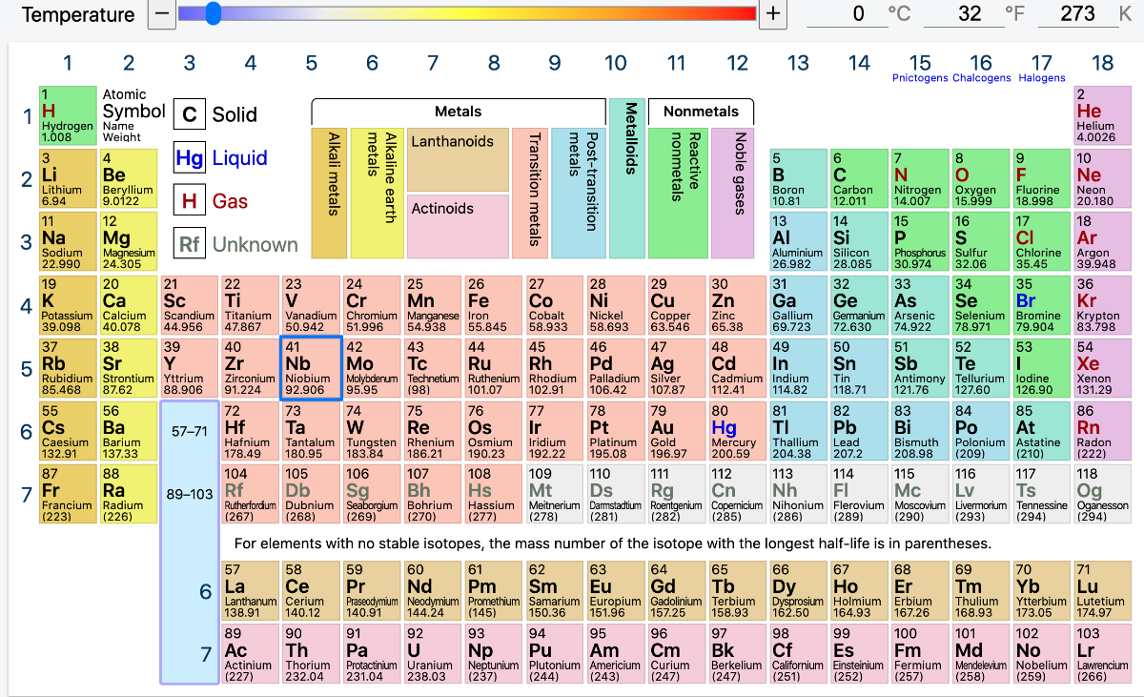Choose the Gold element tile
This screenshot has width=1144, height=697.
tap(677, 431)
